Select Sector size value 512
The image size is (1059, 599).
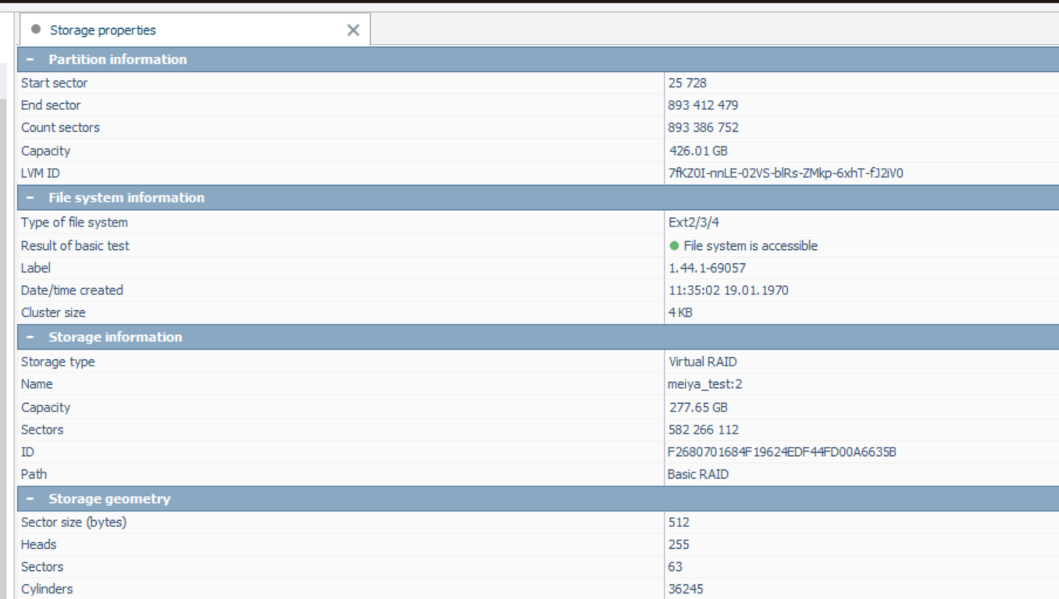679,522
